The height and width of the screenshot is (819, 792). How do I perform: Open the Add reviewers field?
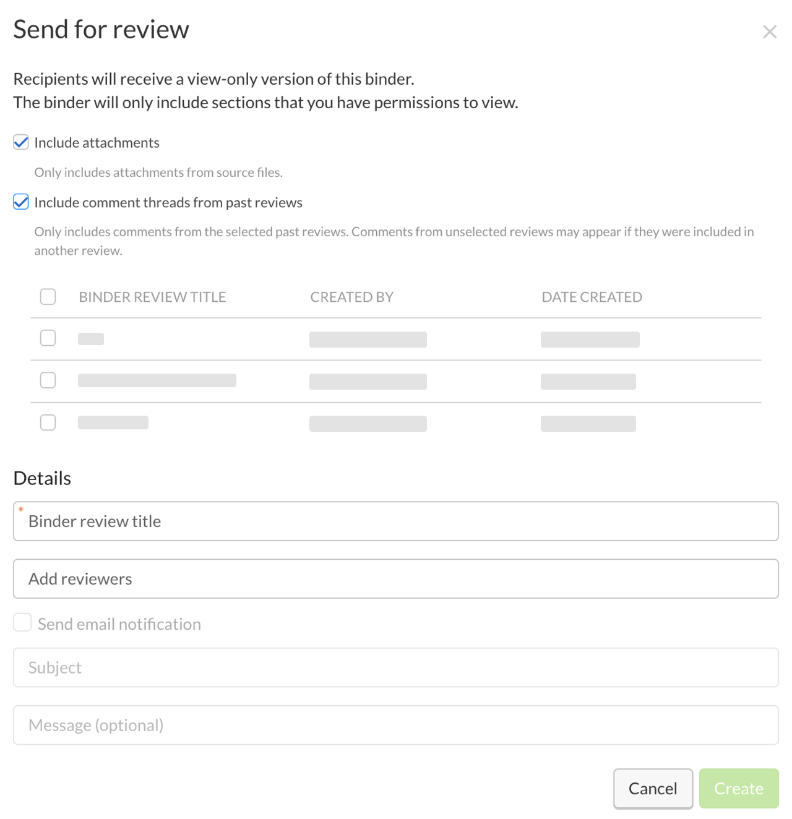(396, 578)
